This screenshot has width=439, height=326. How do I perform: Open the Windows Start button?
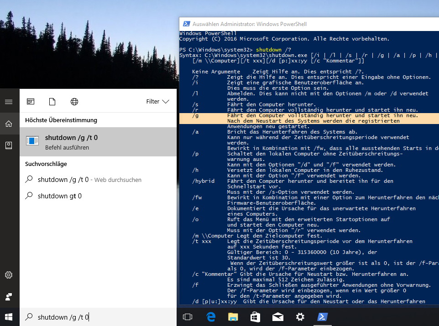pos(9,317)
